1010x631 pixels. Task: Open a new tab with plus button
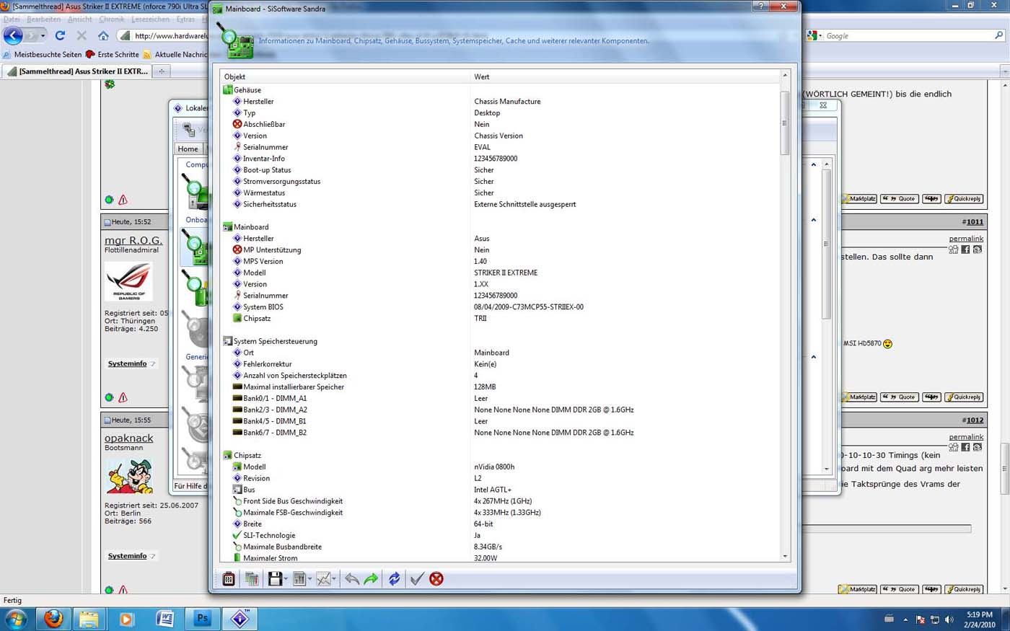pyautogui.click(x=162, y=71)
